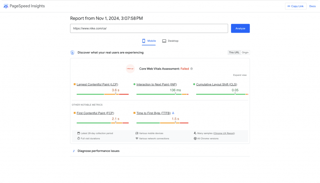The height and width of the screenshot is (183, 320).
Task: Switch to the Desktop tab
Action: coord(170,41)
